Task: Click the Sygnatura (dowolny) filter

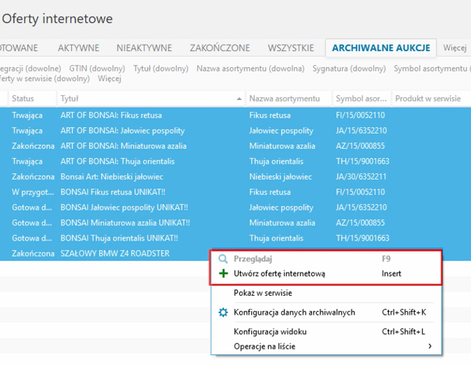Action: point(349,69)
